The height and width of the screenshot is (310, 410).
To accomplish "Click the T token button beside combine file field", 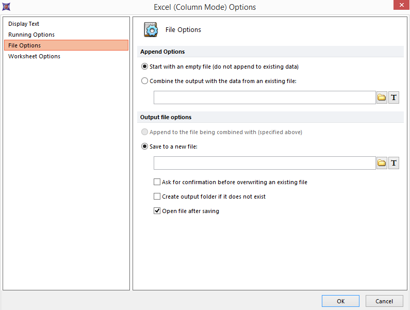I will [x=393, y=97].
